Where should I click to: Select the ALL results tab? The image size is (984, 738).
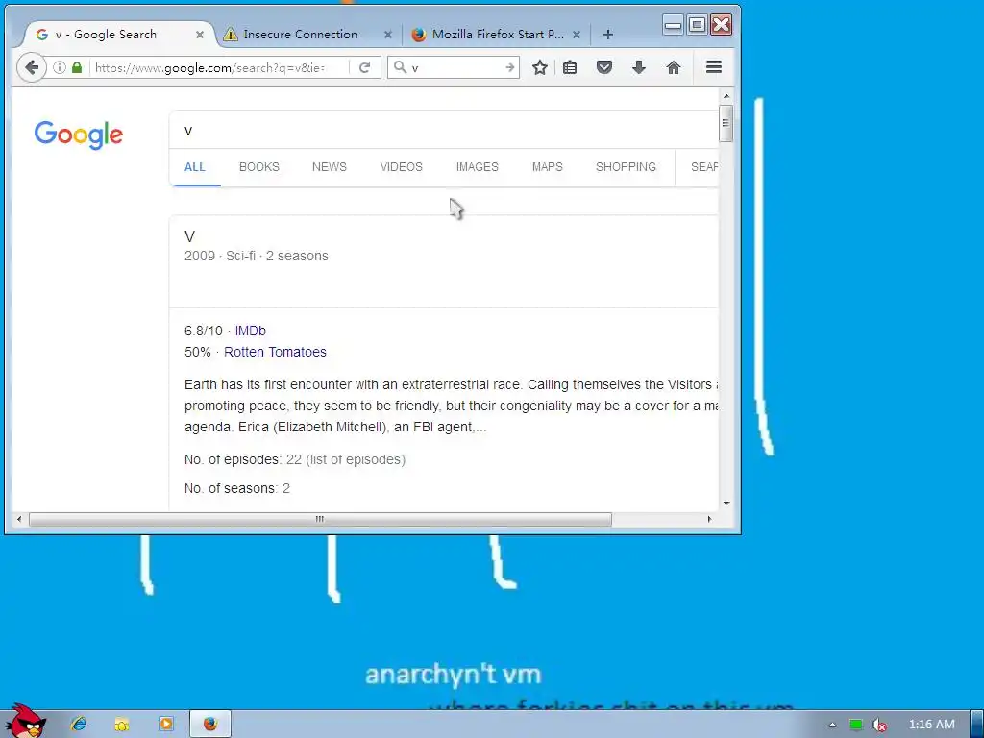(194, 167)
